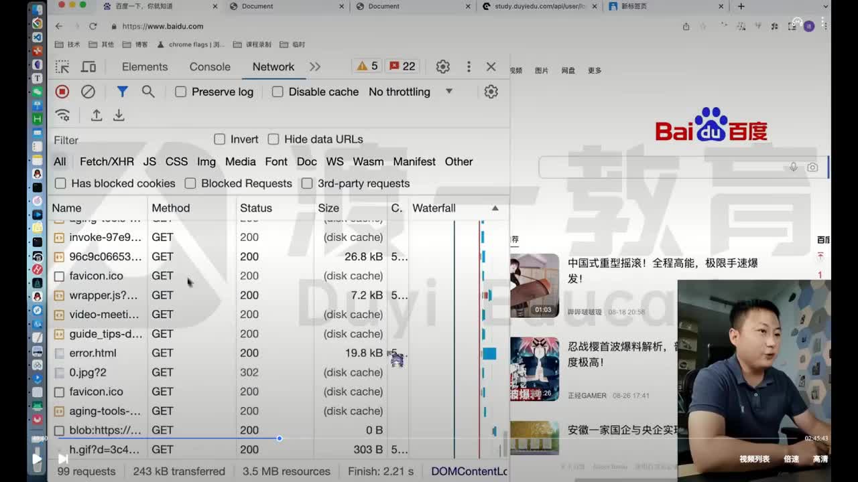The height and width of the screenshot is (482, 858).
Task: Open the network conditions wifi icon
Action: pos(62,115)
